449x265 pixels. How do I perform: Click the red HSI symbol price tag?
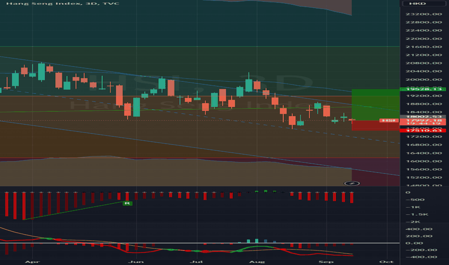click(389, 120)
